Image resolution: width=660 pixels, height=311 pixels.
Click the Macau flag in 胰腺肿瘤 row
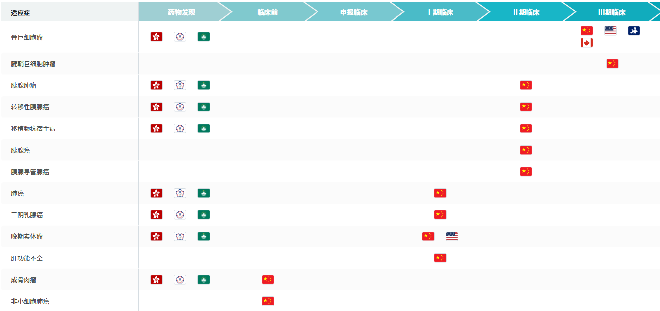(204, 85)
